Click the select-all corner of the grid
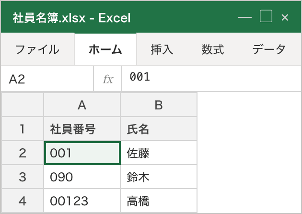 tap(23, 105)
